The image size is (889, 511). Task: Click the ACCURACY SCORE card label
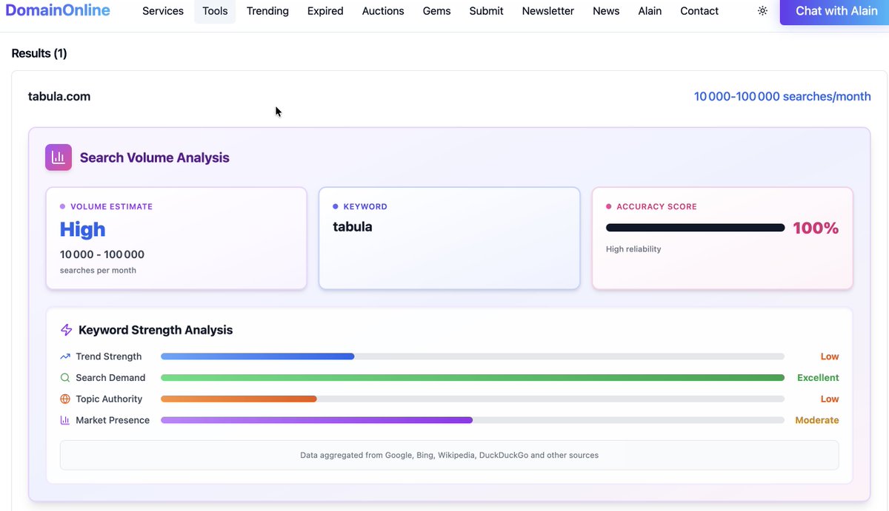click(x=656, y=207)
